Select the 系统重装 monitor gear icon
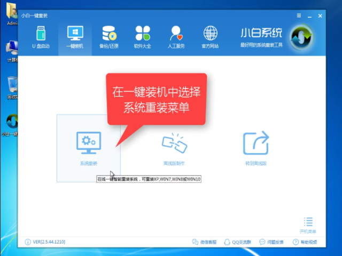342x256 pixels. (88, 143)
